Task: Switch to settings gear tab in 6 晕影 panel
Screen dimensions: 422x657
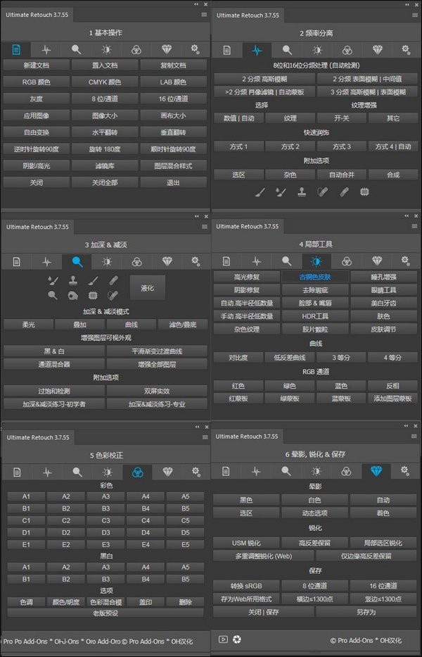Action: tap(404, 471)
